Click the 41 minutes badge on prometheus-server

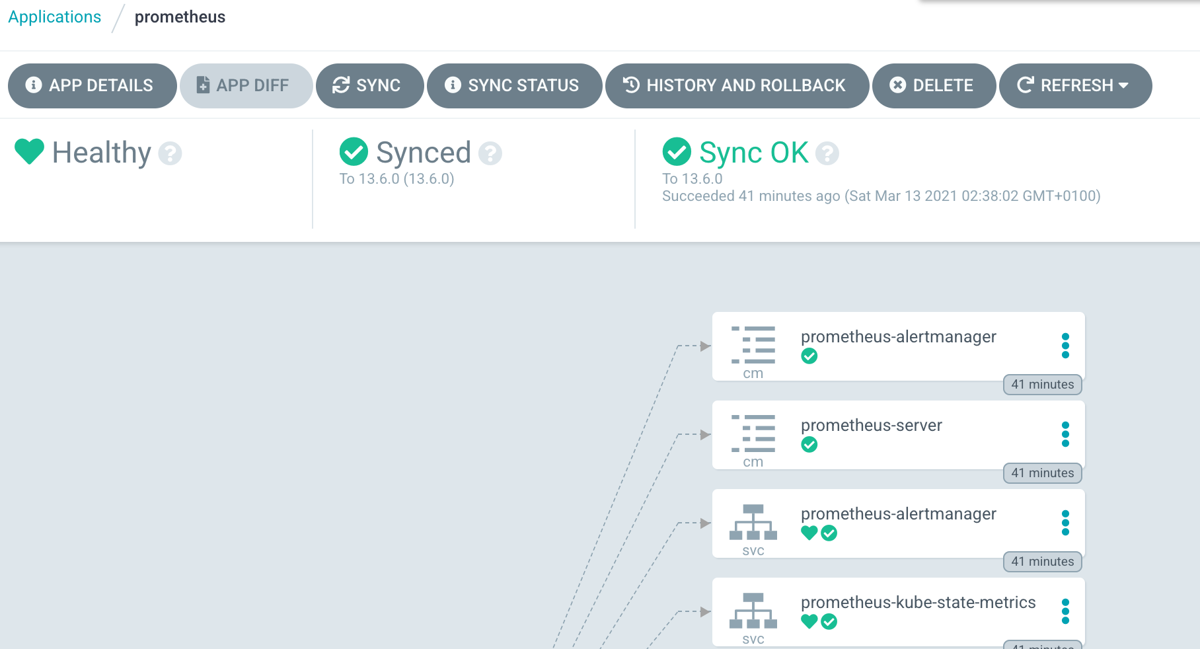coord(1043,473)
